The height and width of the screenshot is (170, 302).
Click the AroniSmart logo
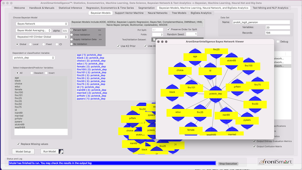[276, 161]
